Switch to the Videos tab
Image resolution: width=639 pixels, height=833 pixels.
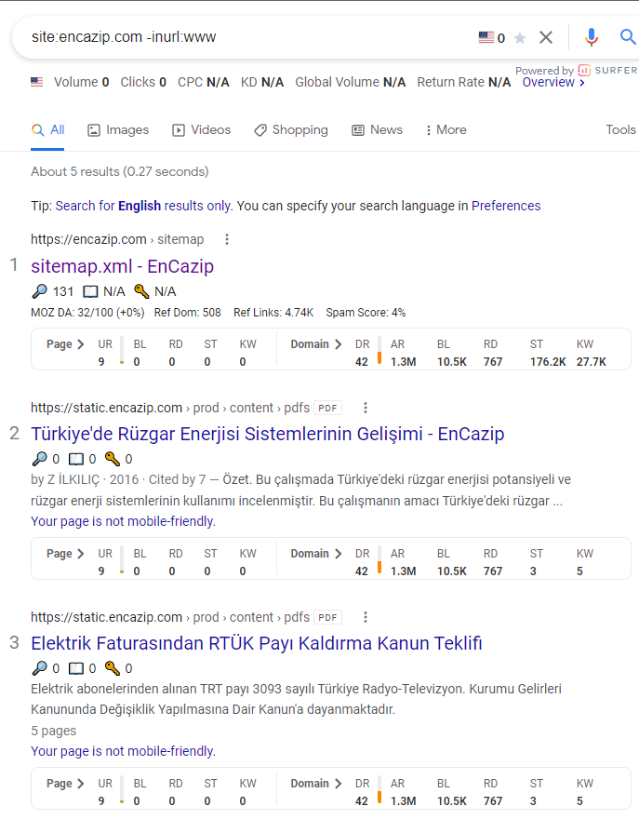(202, 129)
